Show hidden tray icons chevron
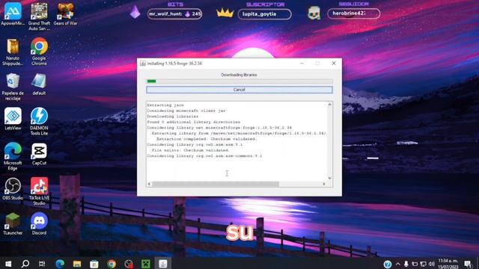The image size is (479, 269). 398,264
